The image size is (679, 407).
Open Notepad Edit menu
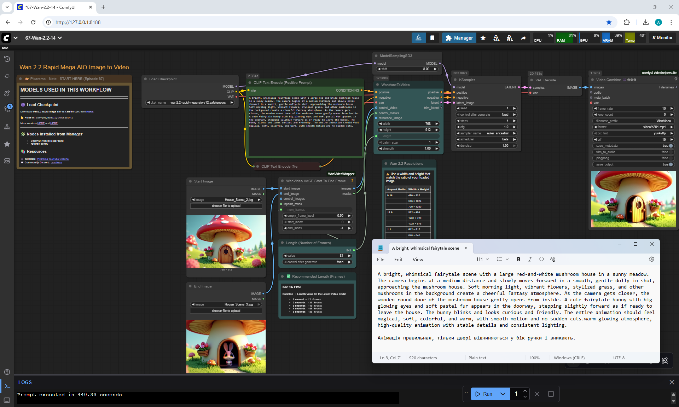point(398,260)
